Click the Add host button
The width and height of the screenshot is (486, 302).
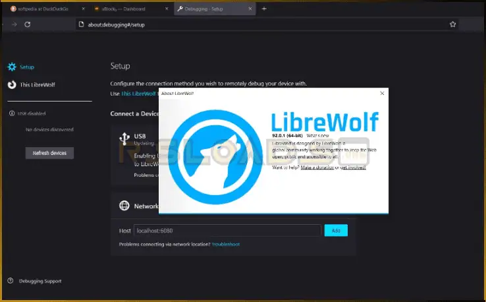(x=336, y=230)
